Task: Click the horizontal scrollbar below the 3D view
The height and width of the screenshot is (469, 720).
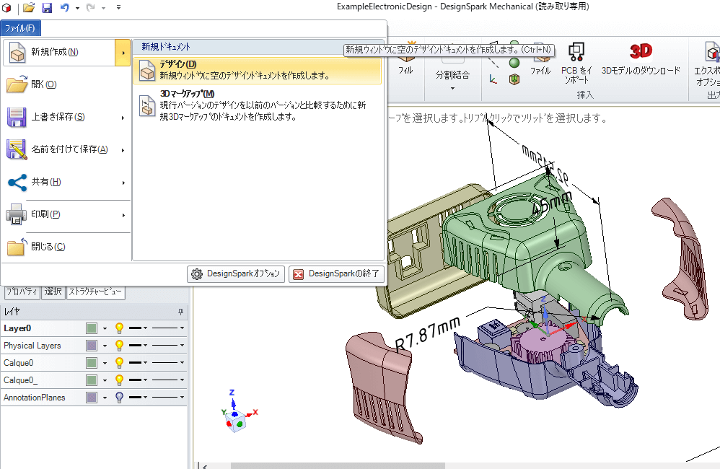Action: (338, 466)
